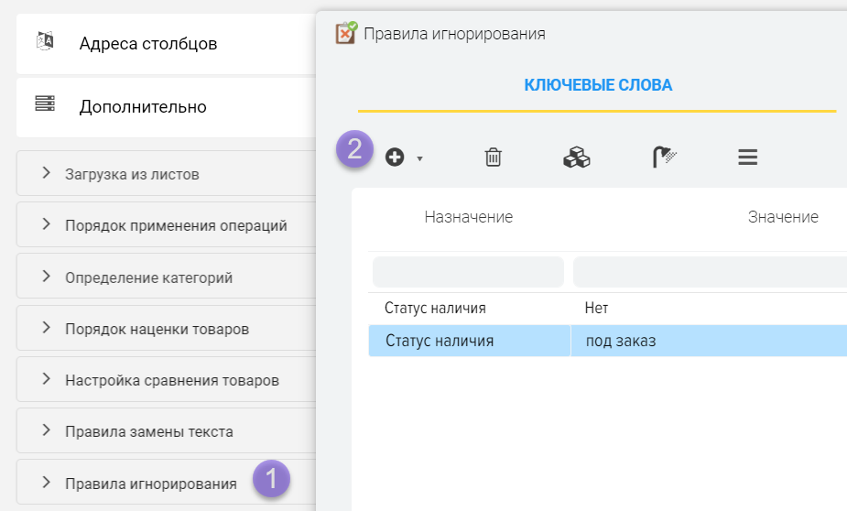Expand Настройка сравнения товаров

pos(171,380)
